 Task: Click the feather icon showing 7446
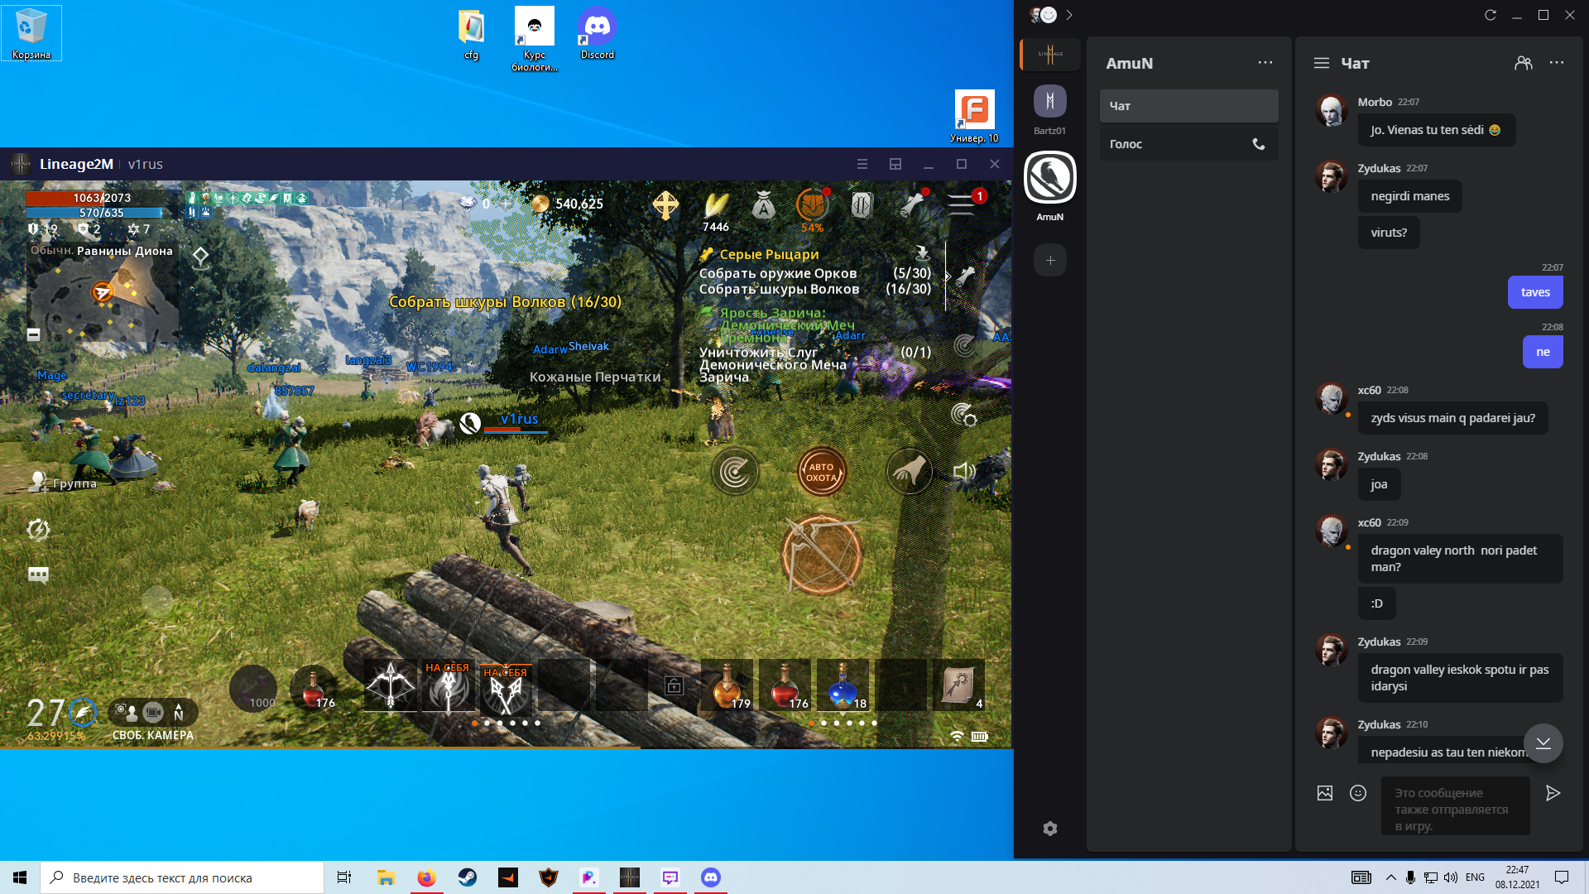(x=715, y=212)
